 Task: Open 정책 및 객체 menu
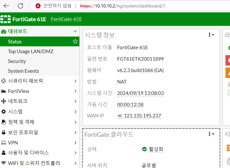(x=21, y=122)
